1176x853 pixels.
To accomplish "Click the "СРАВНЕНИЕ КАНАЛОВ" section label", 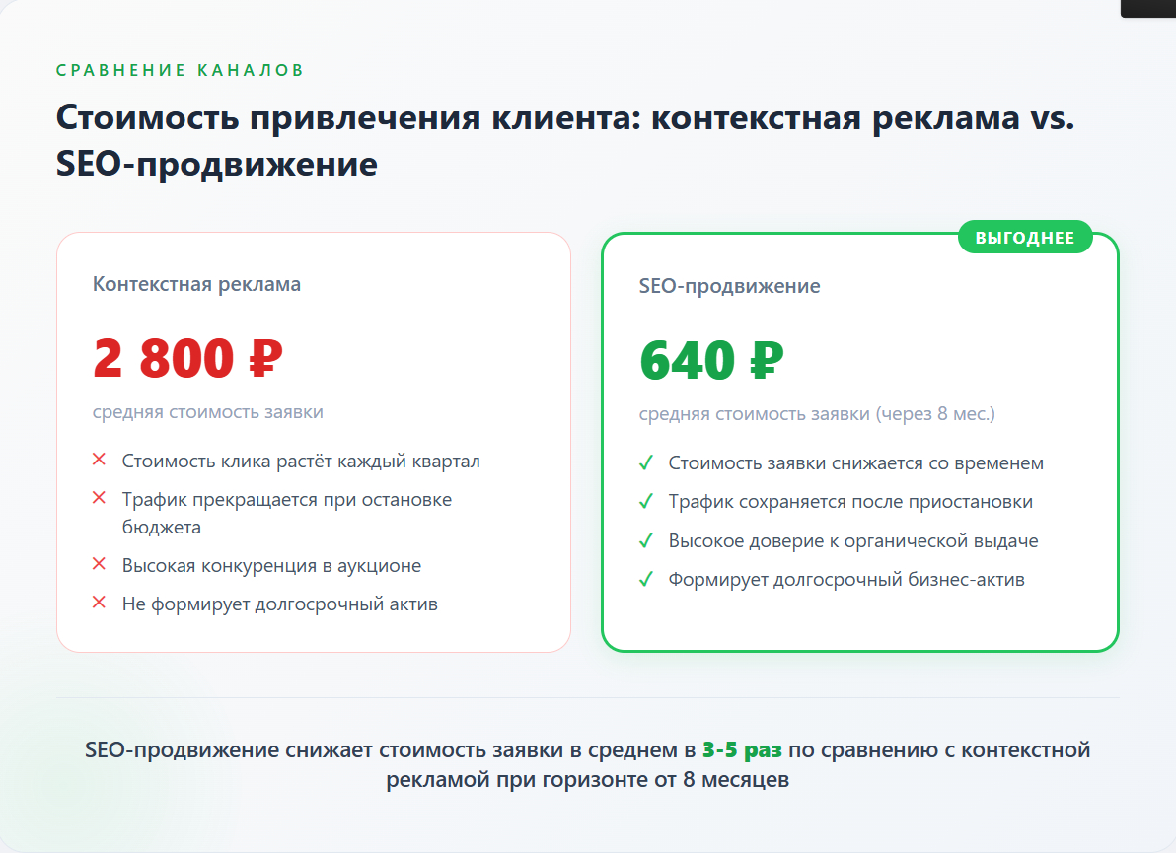I will [x=180, y=70].
